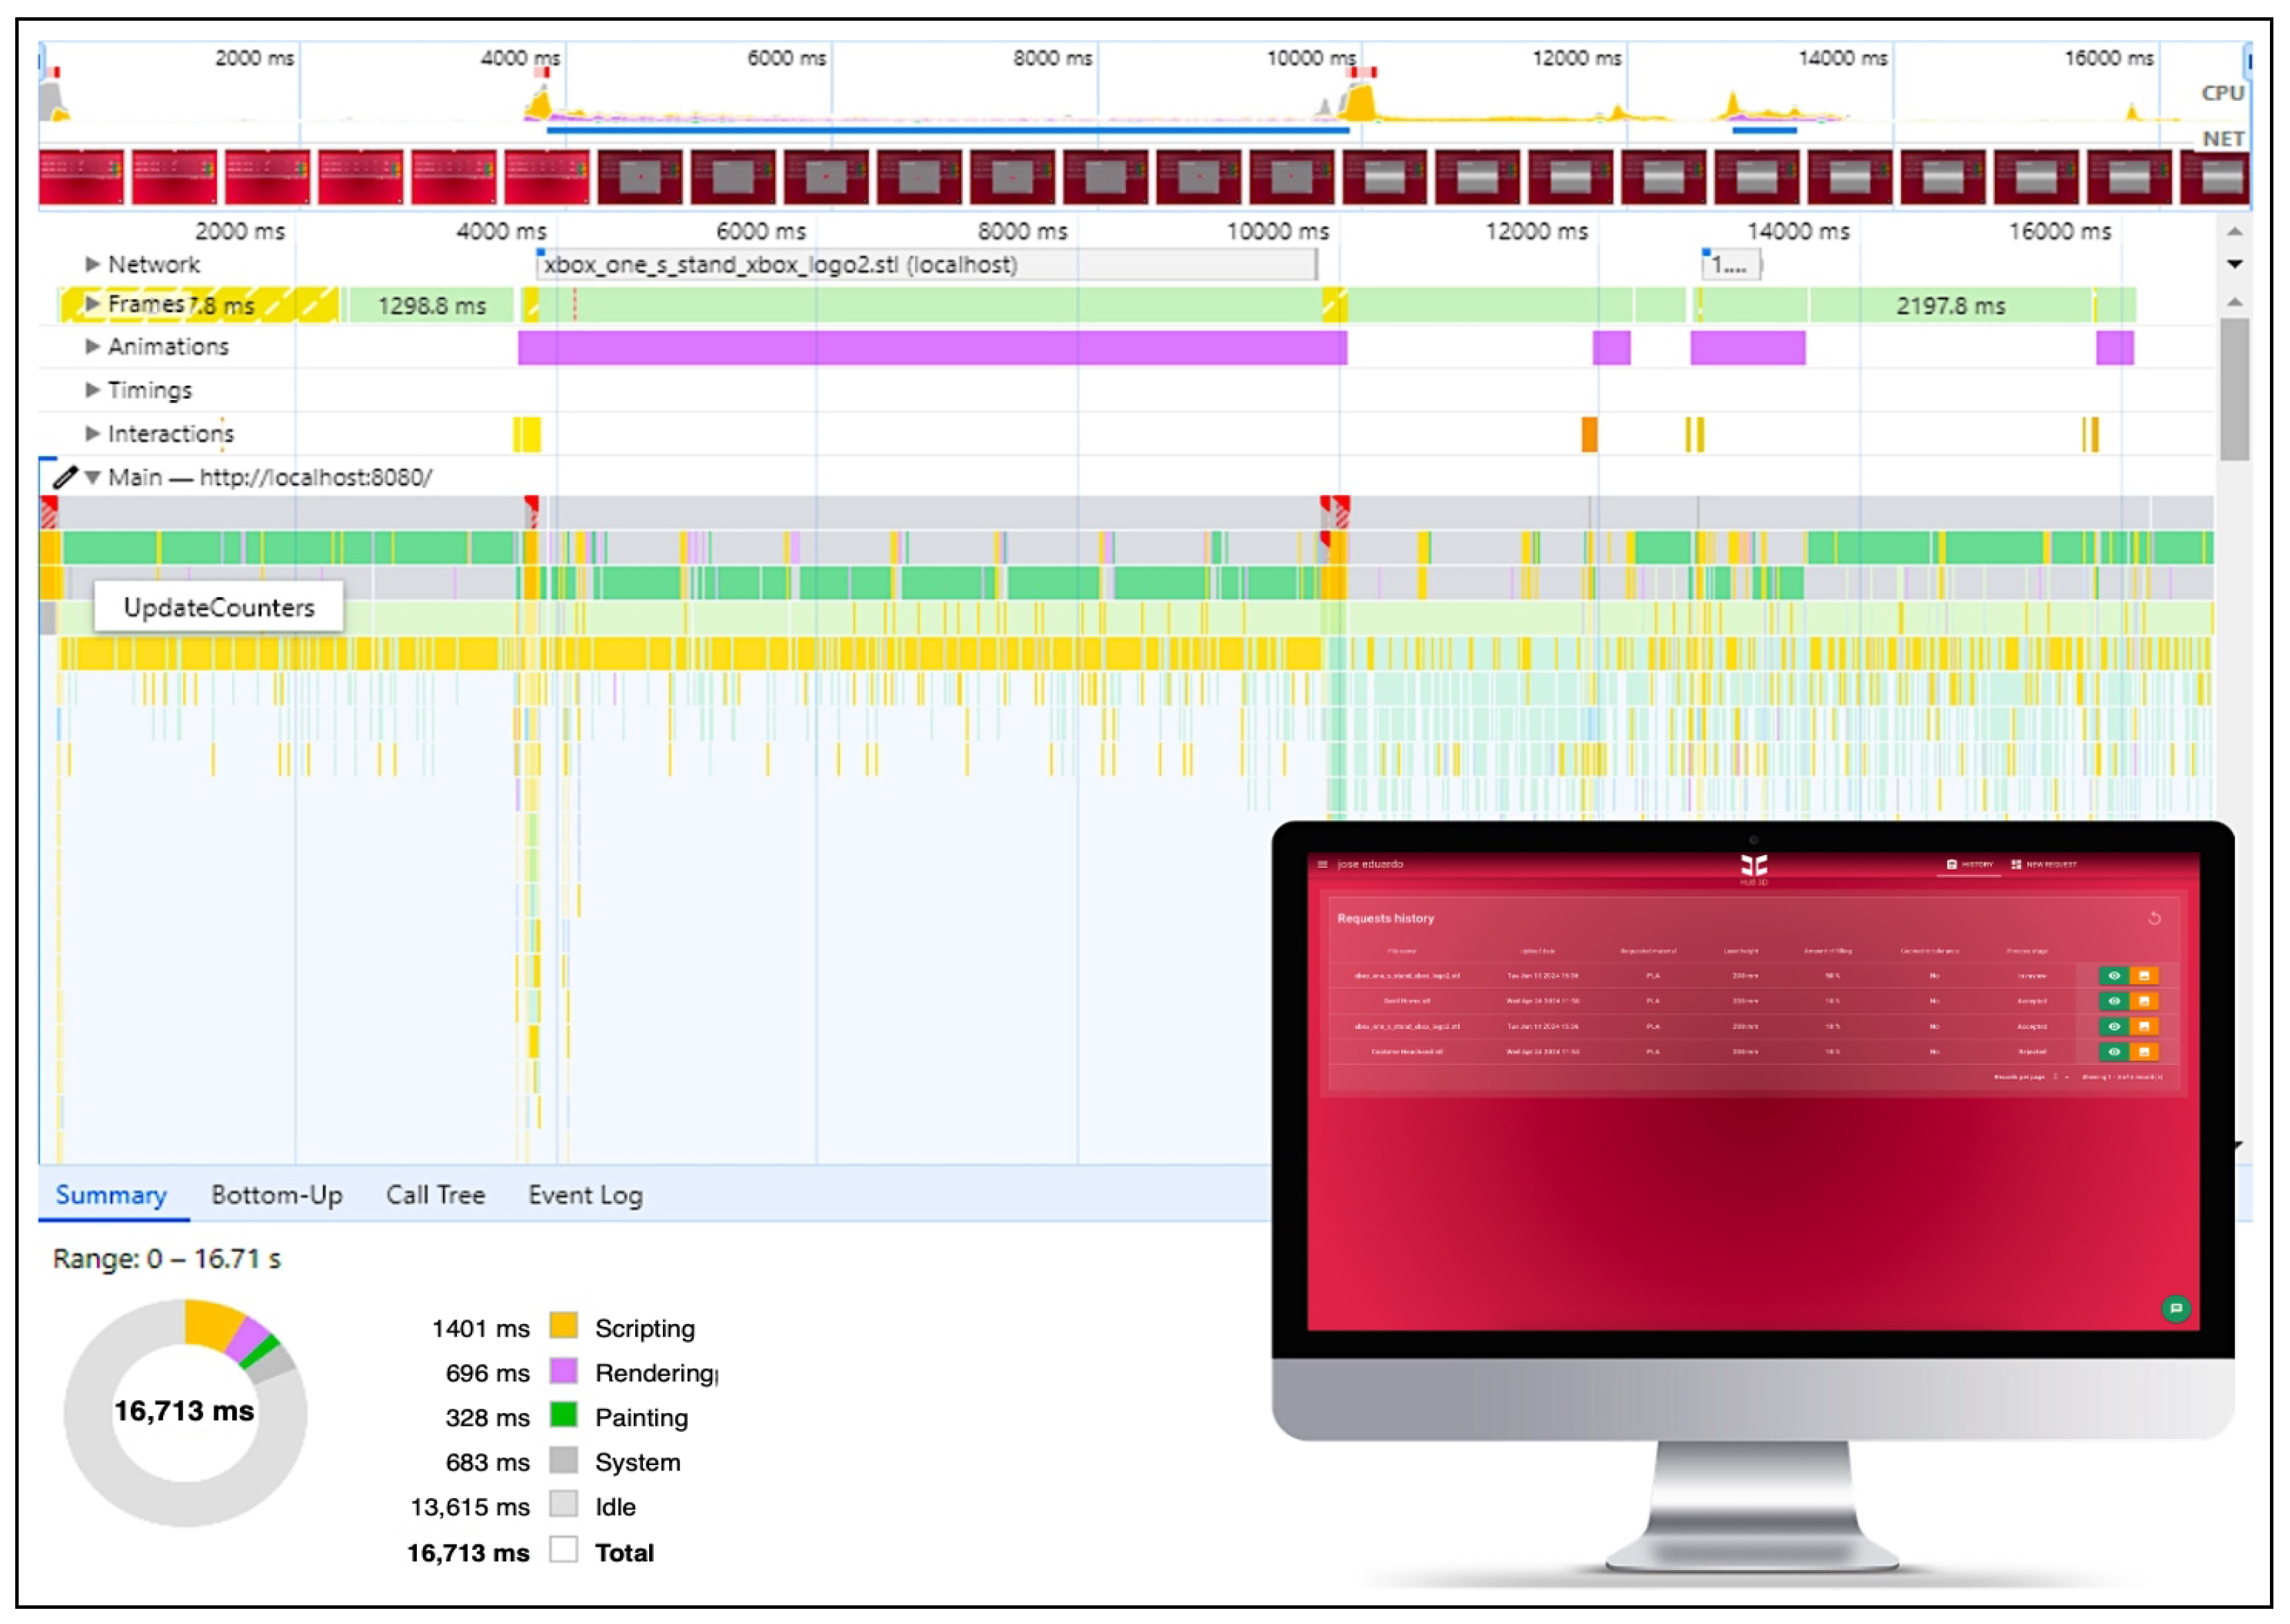Switch to the Bottom-Up tab
Viewport: 2290px width, 1624px height.
point(277,1196)
